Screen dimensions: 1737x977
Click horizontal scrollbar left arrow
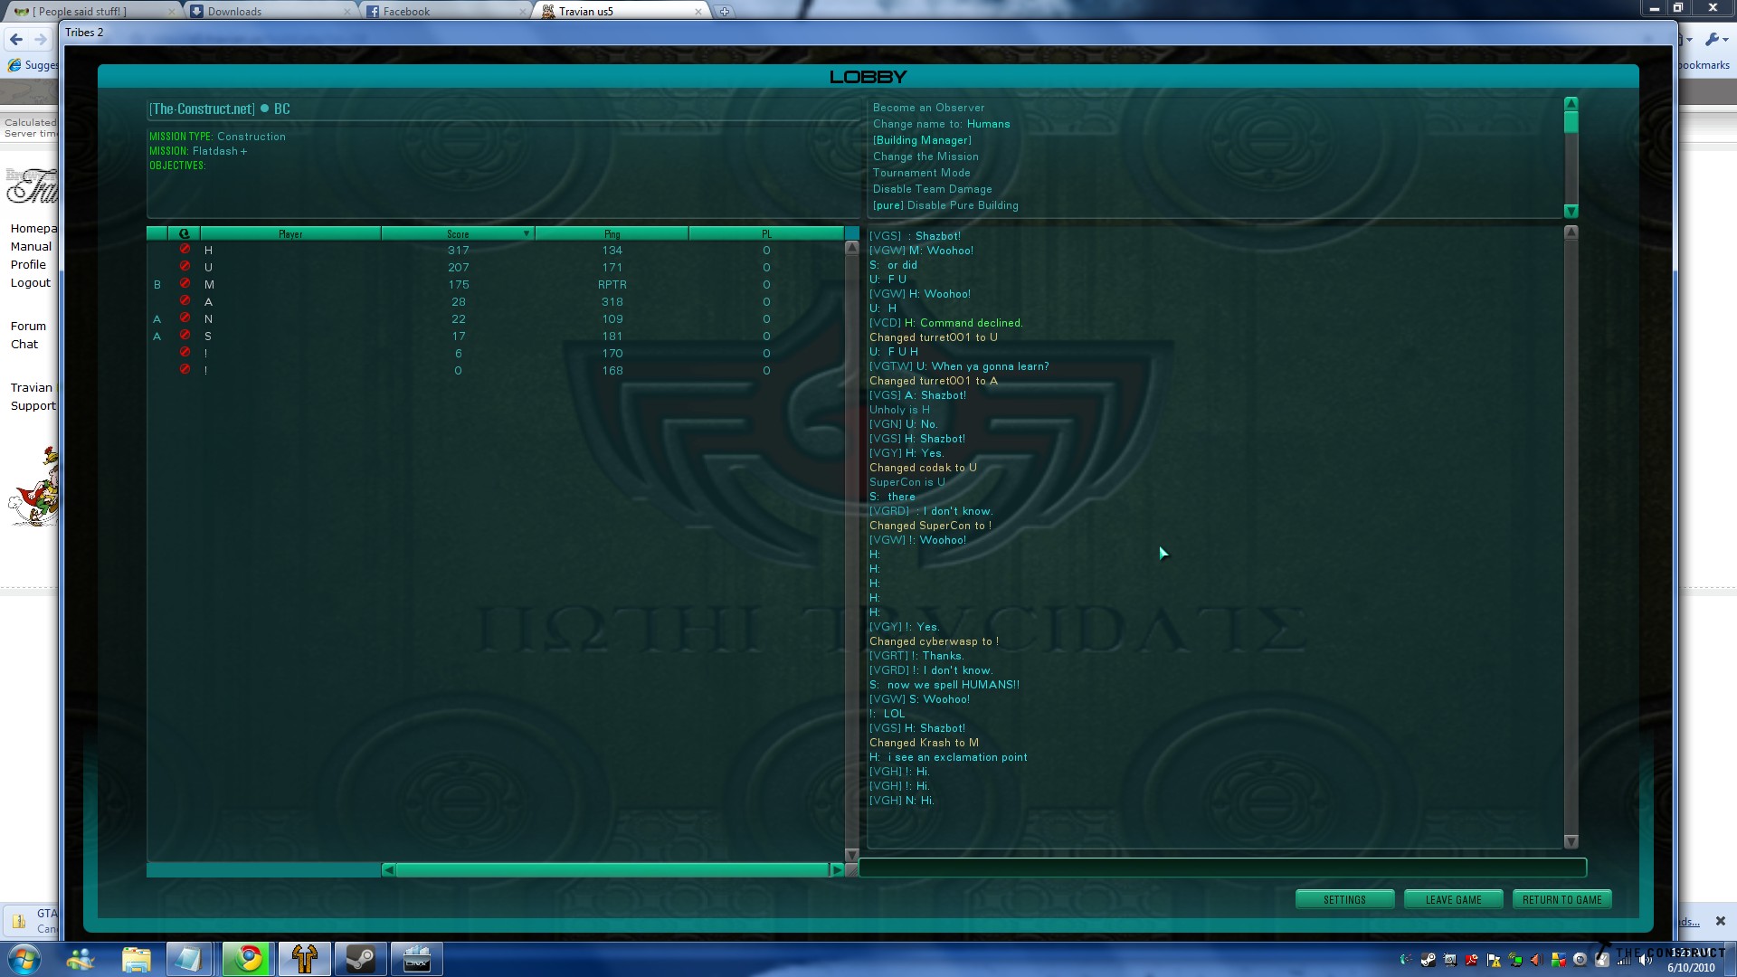tap(388, 869)
